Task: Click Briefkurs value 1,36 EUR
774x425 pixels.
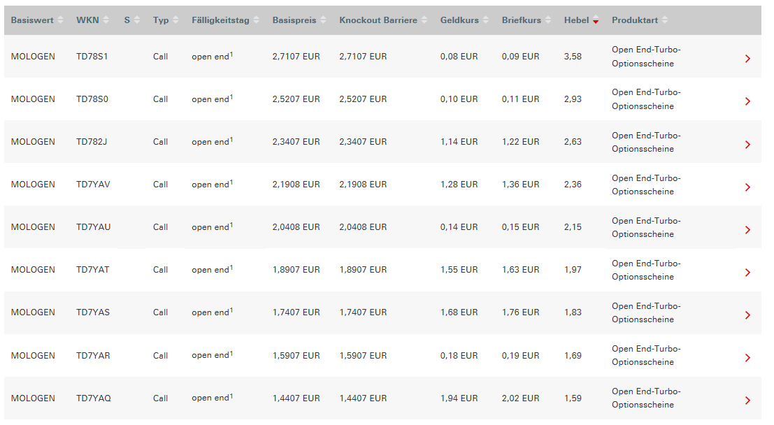Action: tap(521, 185)
